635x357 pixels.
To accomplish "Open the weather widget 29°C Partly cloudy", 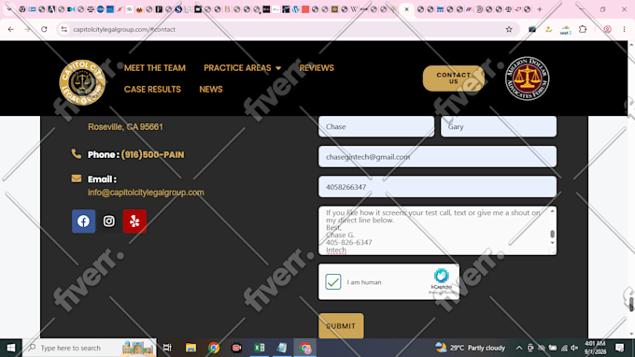I will coord(470,348).
